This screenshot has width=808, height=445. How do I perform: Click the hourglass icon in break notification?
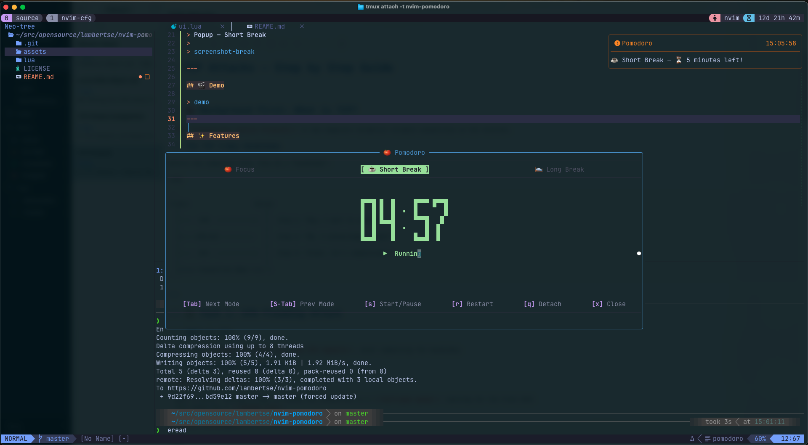[x=679, y=60]
